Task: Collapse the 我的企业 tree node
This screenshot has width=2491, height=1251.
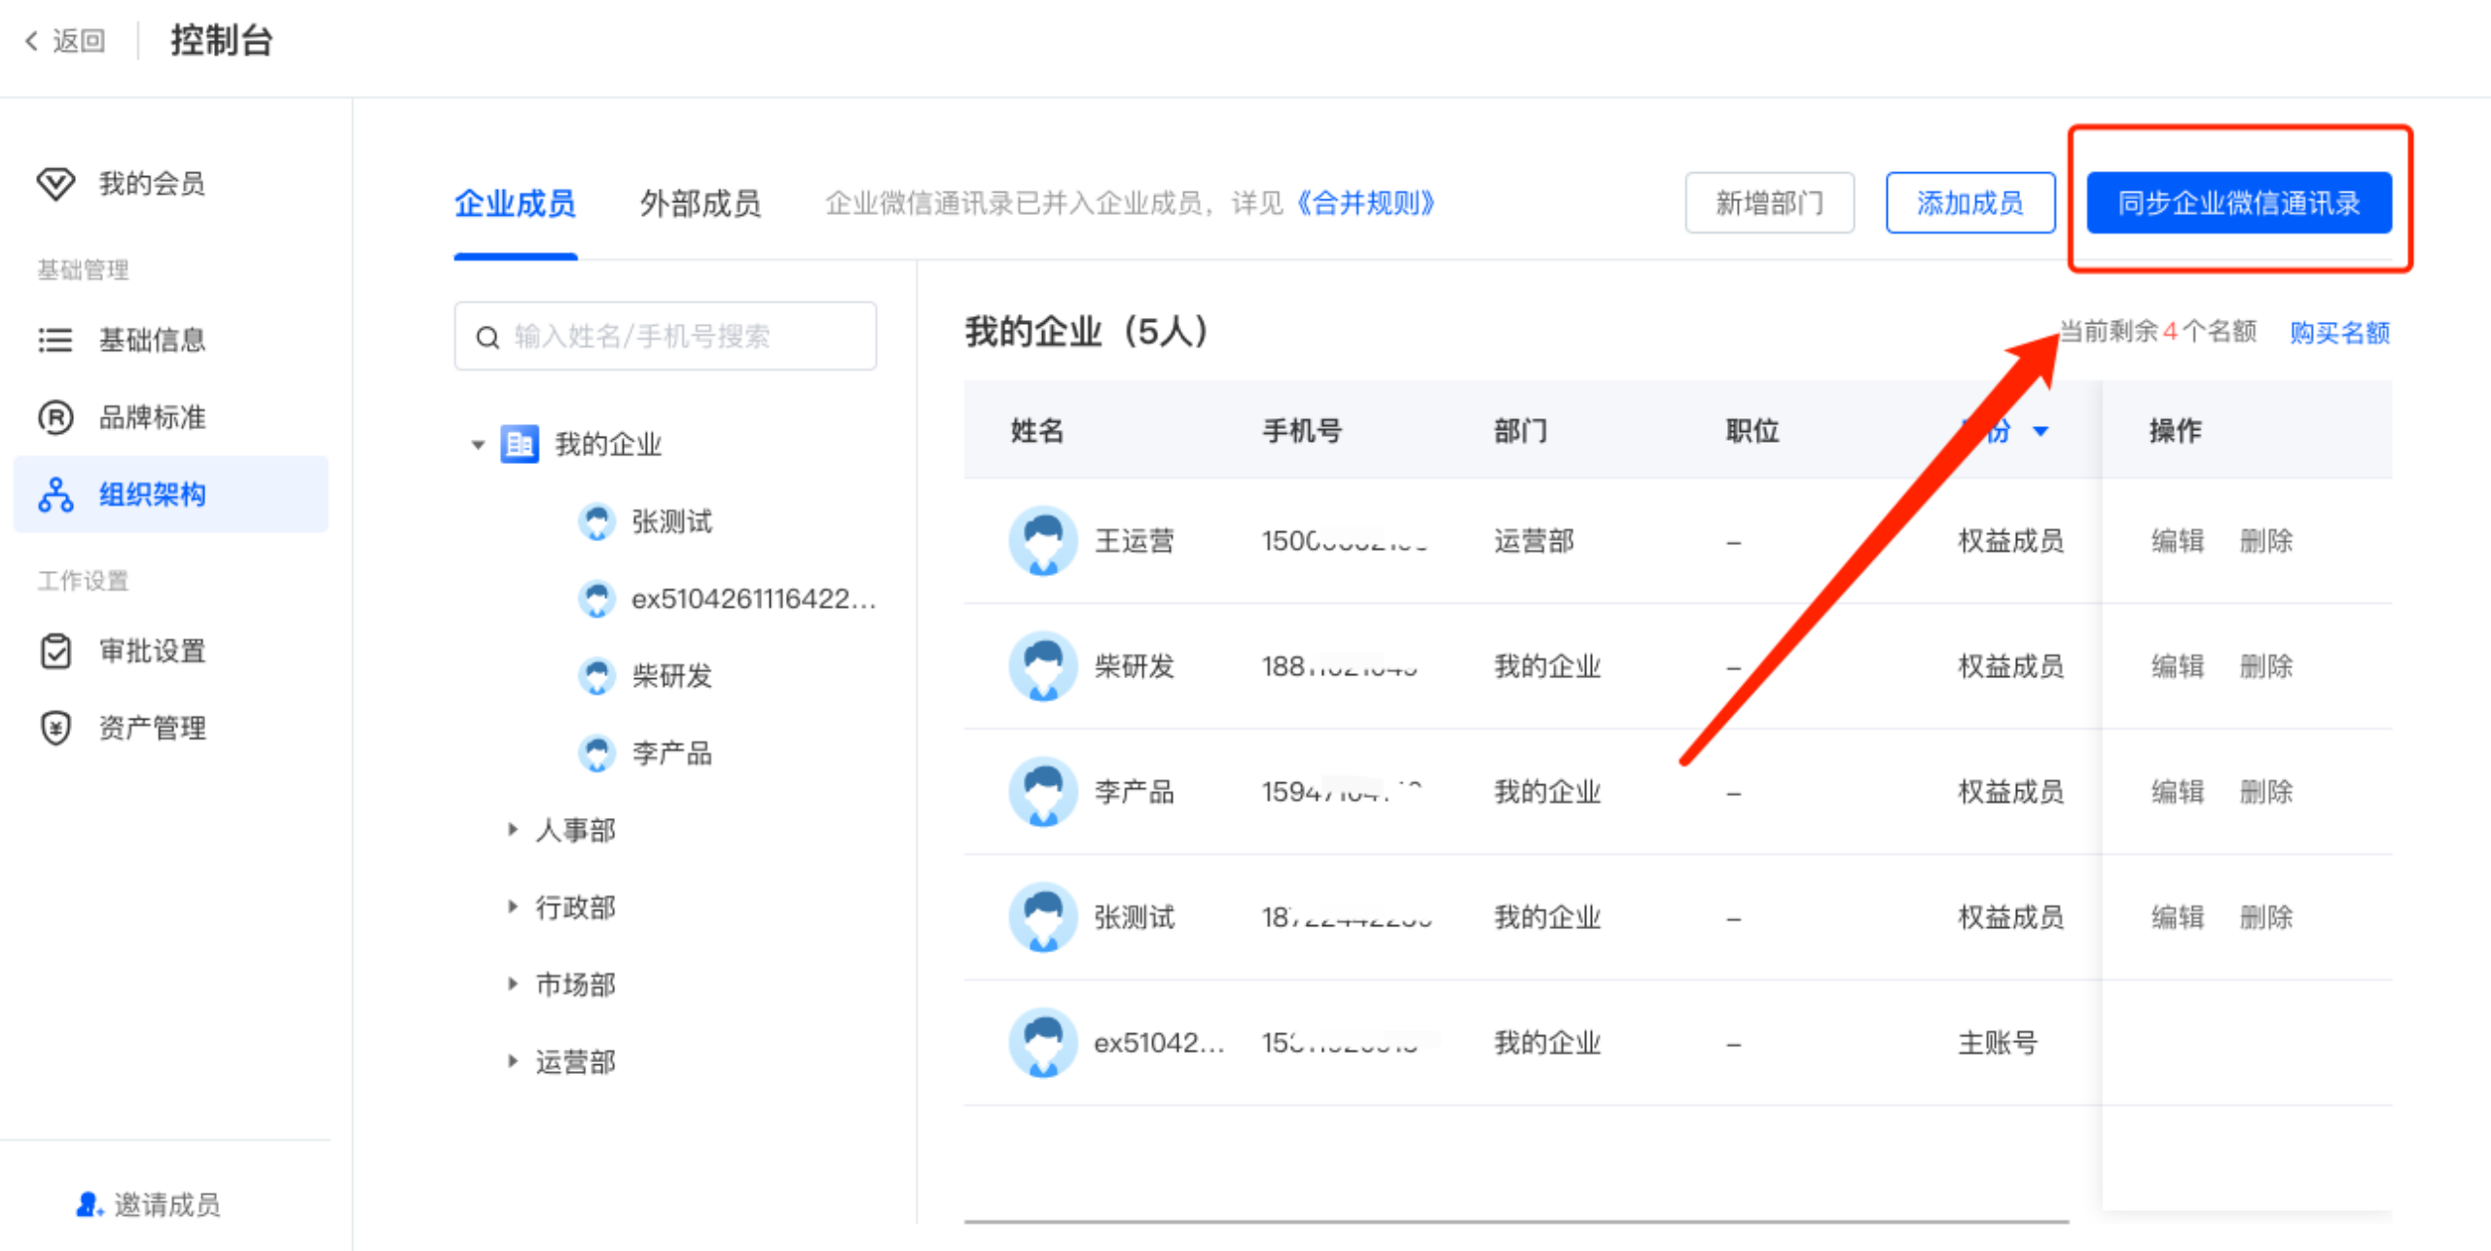Action: (x=478, y=445)
